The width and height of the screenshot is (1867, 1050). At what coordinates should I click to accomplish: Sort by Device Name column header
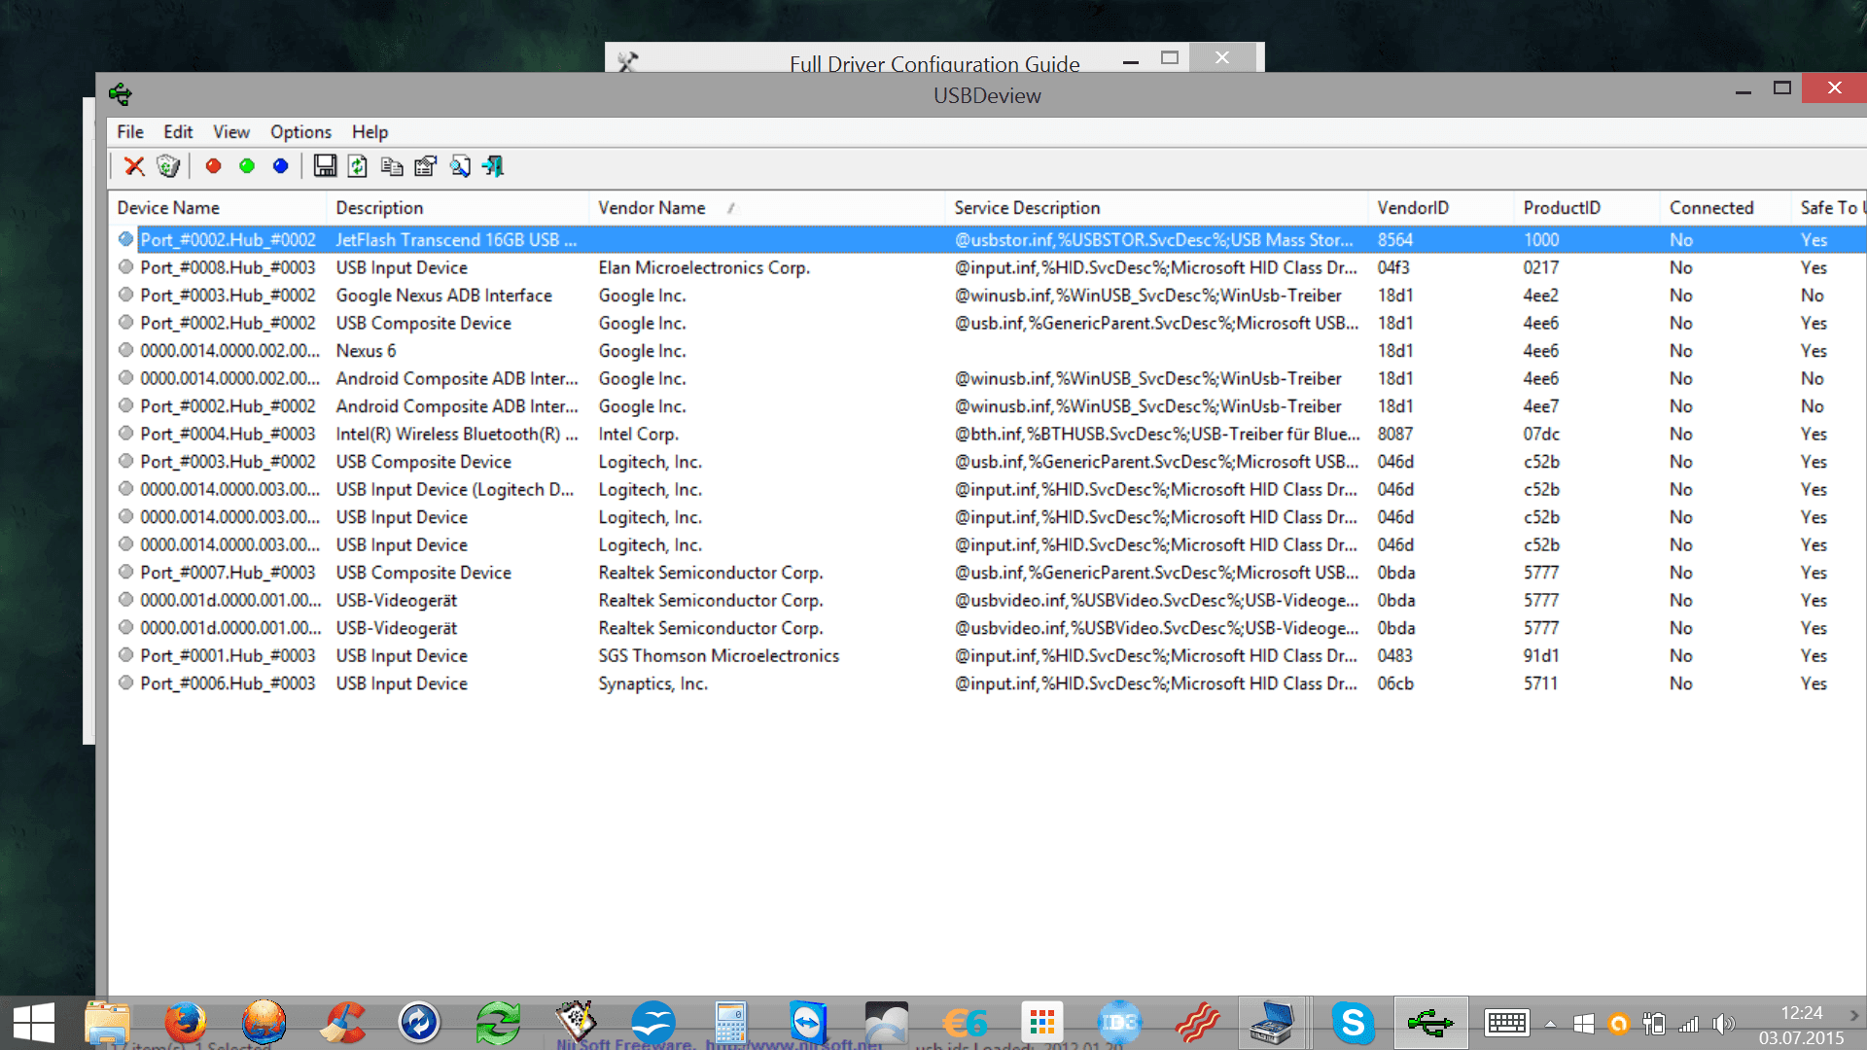pos(218,208)
